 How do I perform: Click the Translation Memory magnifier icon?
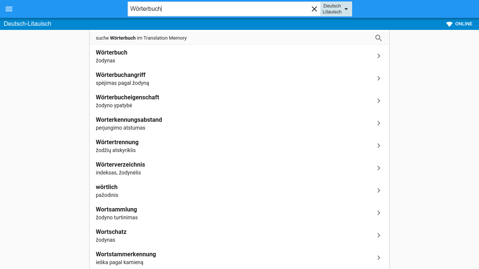(379, 38)
